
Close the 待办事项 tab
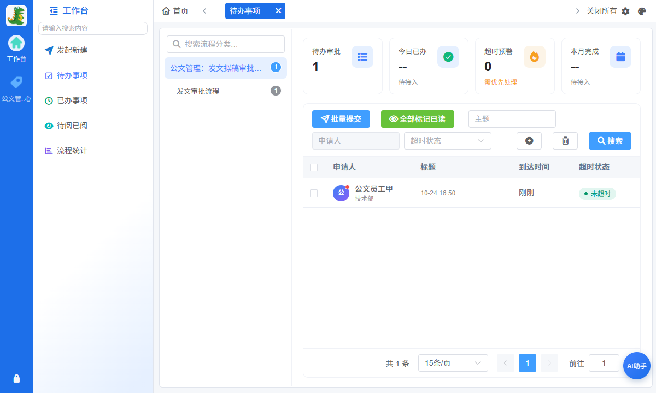[x=278, y=11]
